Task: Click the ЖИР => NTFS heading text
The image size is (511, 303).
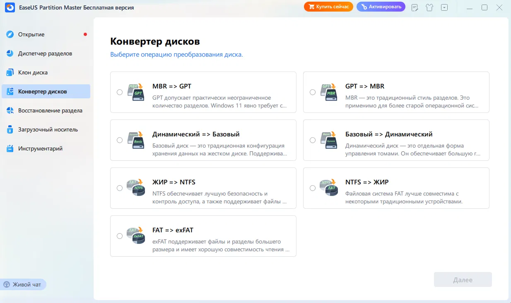Action: click(x=174, y=182)
